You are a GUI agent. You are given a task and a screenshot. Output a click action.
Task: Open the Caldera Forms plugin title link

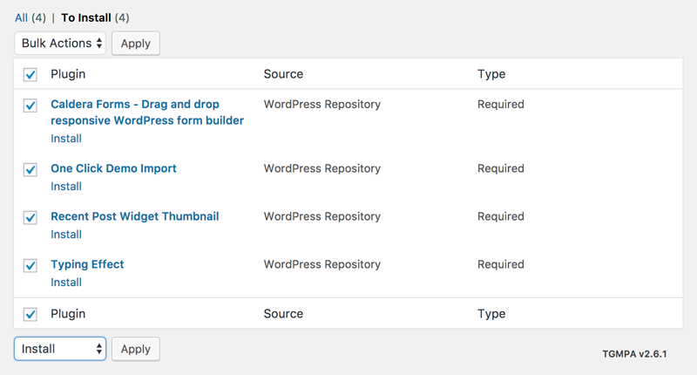147,112
